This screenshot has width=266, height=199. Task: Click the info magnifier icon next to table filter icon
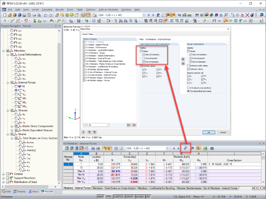[192, 148]
